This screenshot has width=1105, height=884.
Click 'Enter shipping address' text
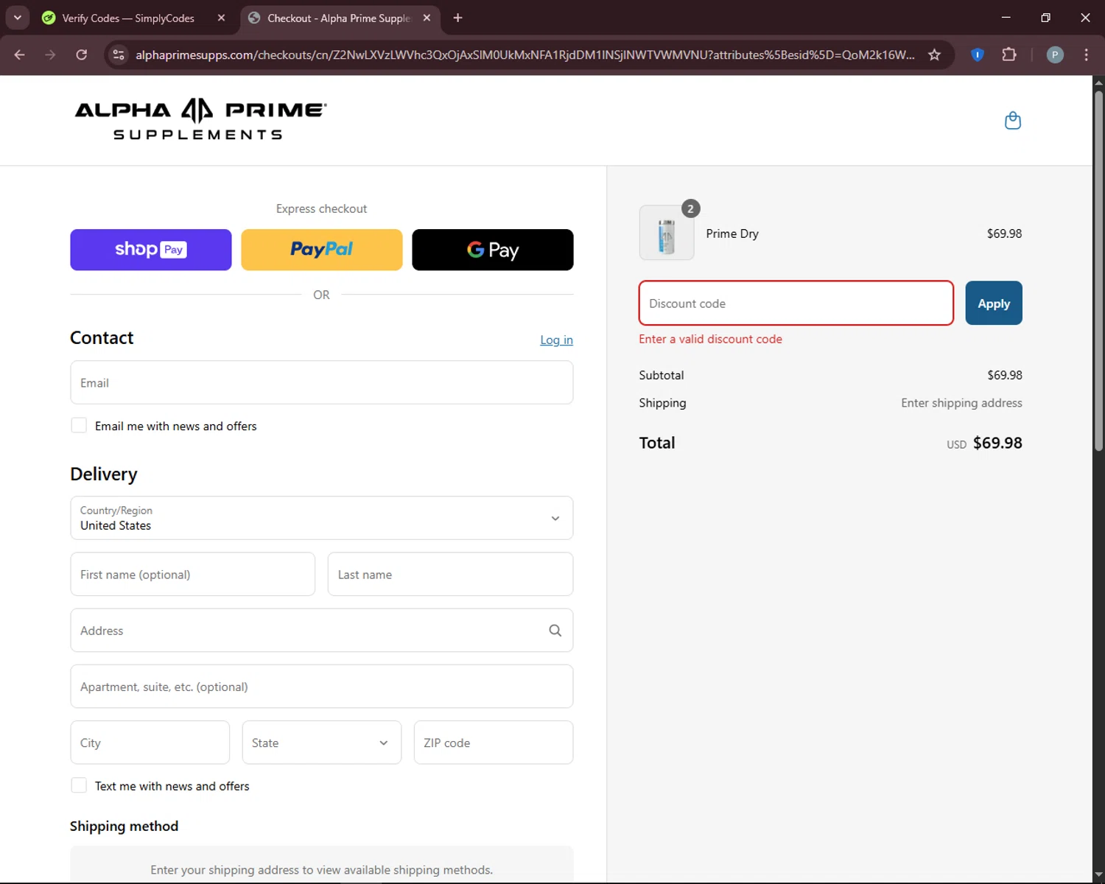click(x=961, y=403)
